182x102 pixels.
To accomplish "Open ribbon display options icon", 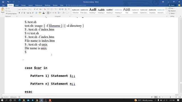I will [163, 2].
